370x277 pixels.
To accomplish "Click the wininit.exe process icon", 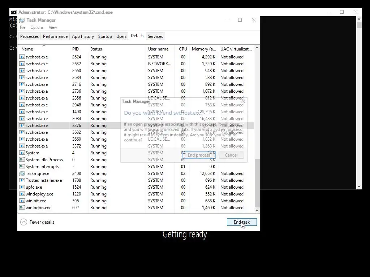I will point(22,201).
